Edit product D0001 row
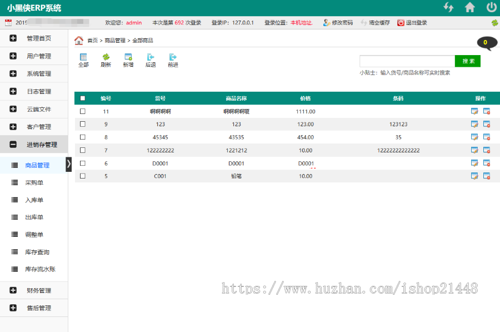The image size is (500, 332). pyautogui.click(x=474, y=163)
